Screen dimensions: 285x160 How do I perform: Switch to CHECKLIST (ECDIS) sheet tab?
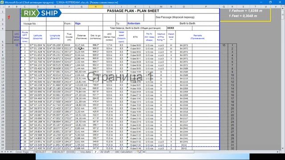[x=64, y=152]
